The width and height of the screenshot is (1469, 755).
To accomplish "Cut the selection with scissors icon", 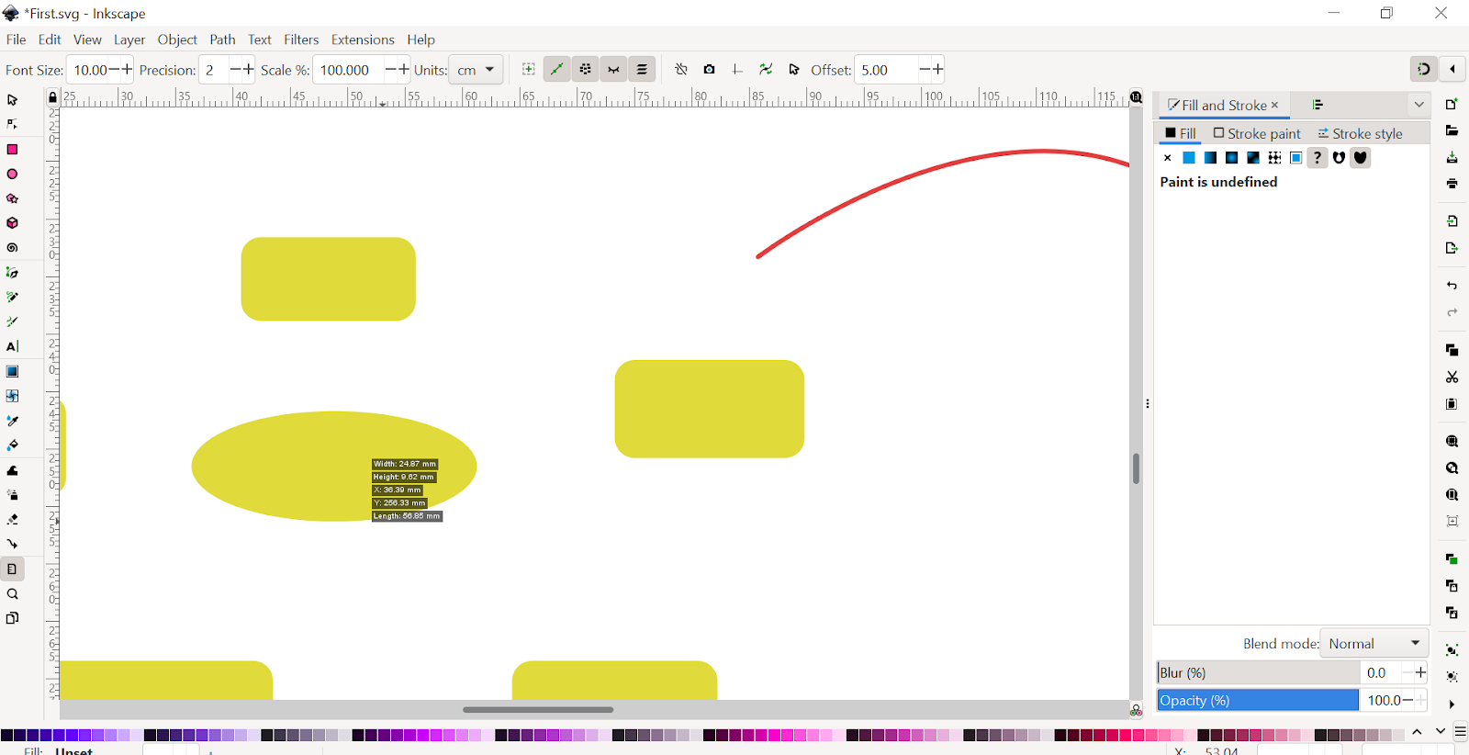I will coord(1452,377).
